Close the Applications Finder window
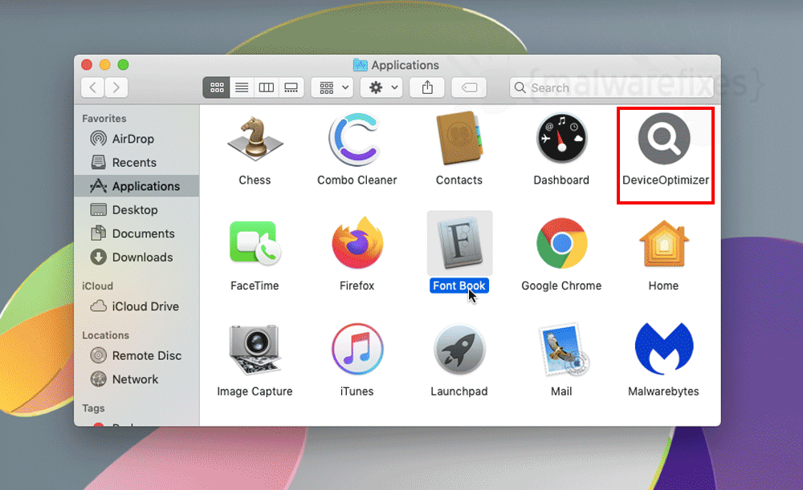This screenshot has height=490, width=803. coord(87,65)
